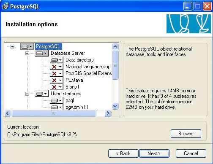Open PostGIS Spatial Extensions feature dropdown
The width and height of the screenshot is (213, 164).
(x=57, y=73)
